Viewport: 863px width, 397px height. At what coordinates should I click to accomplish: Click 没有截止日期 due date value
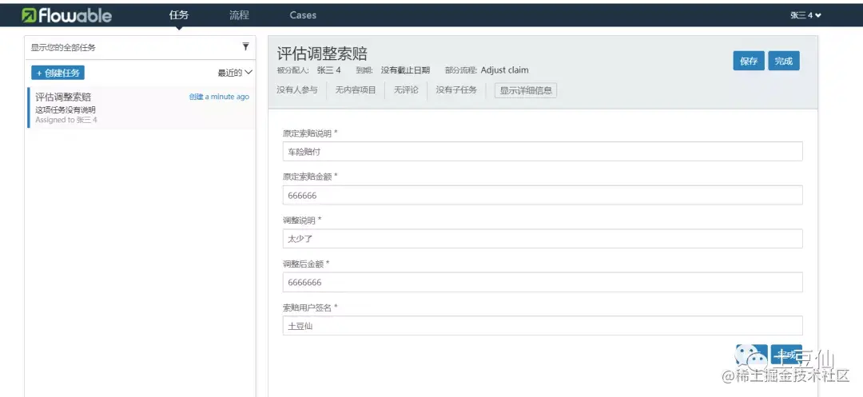tap(406, 70)
